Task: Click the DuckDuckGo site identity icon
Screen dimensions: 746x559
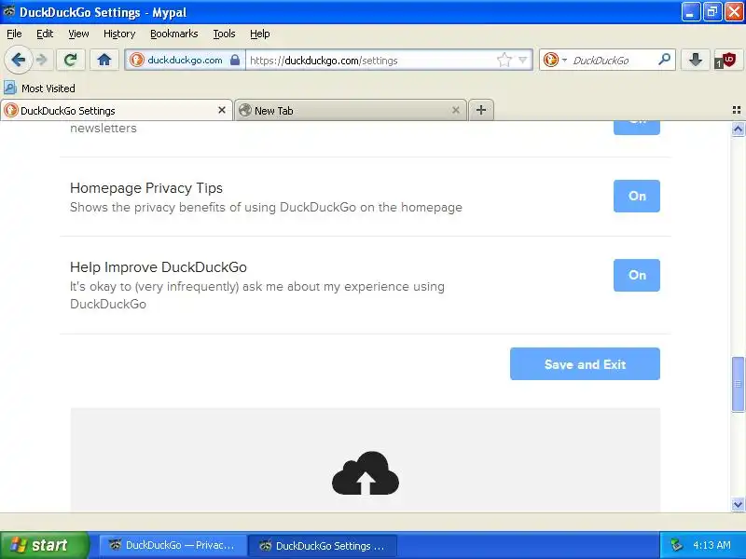Action: tap(137, 60)
